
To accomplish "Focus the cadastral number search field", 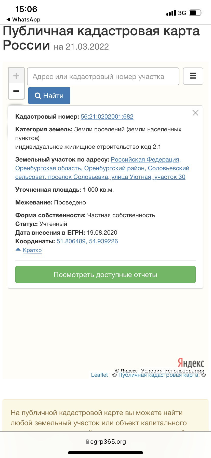I will pos(103,76).
